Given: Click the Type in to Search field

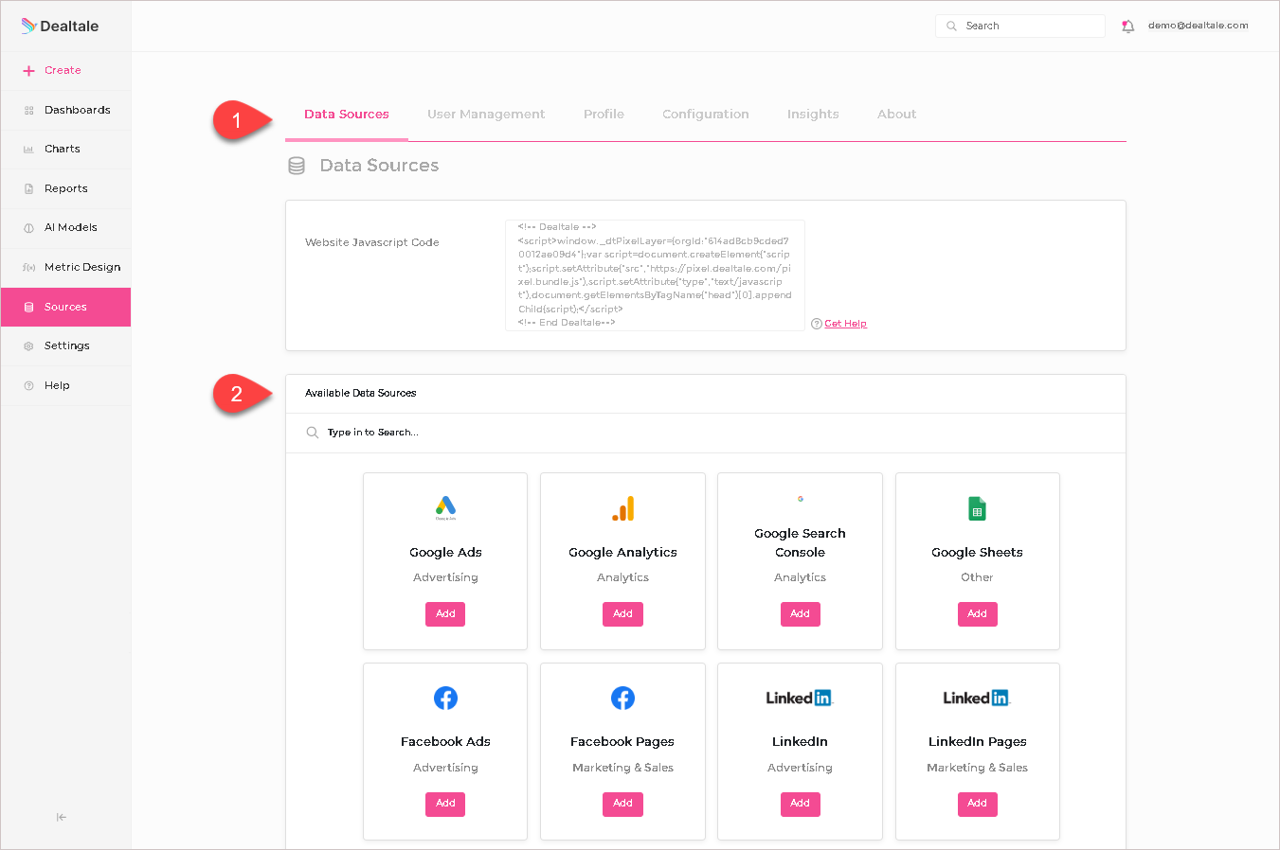Looking at the screenshot, I should pos(706,433).
